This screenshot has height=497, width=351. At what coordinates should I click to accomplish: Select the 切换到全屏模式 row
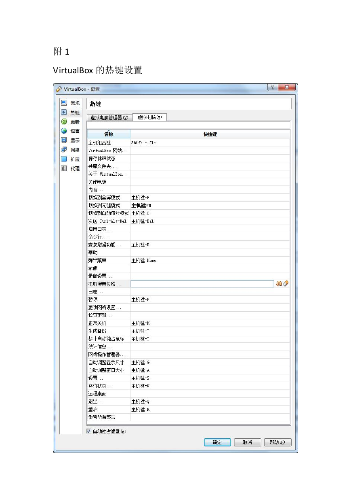point(189,198)
